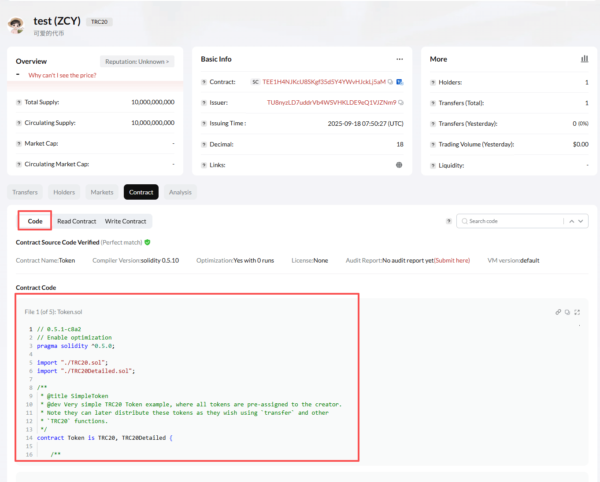Open the globe icon next to Links
600x482 pixels.
point(399,165)
